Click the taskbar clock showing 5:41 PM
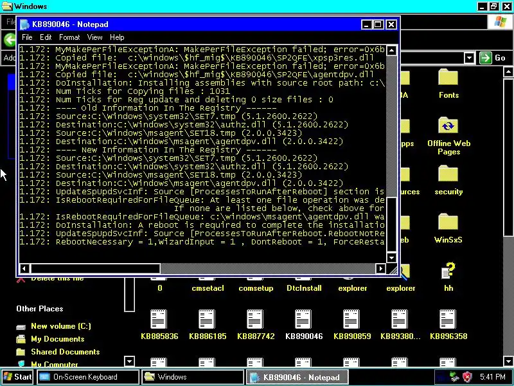The image size is (514, 386). tap(492, 377)
